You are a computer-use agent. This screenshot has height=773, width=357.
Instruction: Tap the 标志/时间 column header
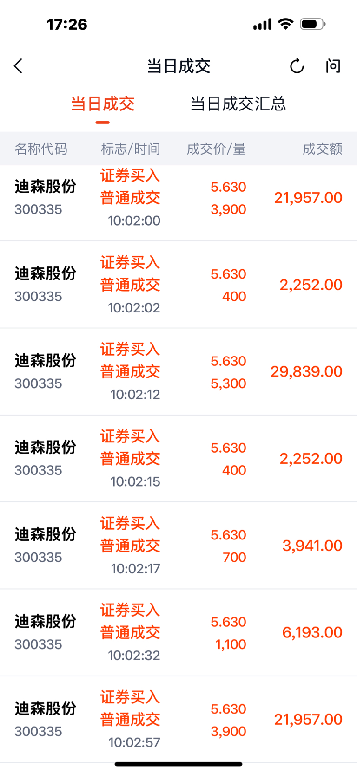point(131,149)
